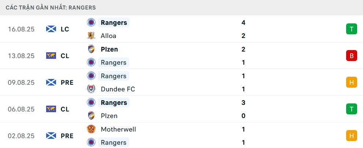This screenshot has width=363, height=148.
Task: Open the Alloa team link
Action: click(108, 36)
